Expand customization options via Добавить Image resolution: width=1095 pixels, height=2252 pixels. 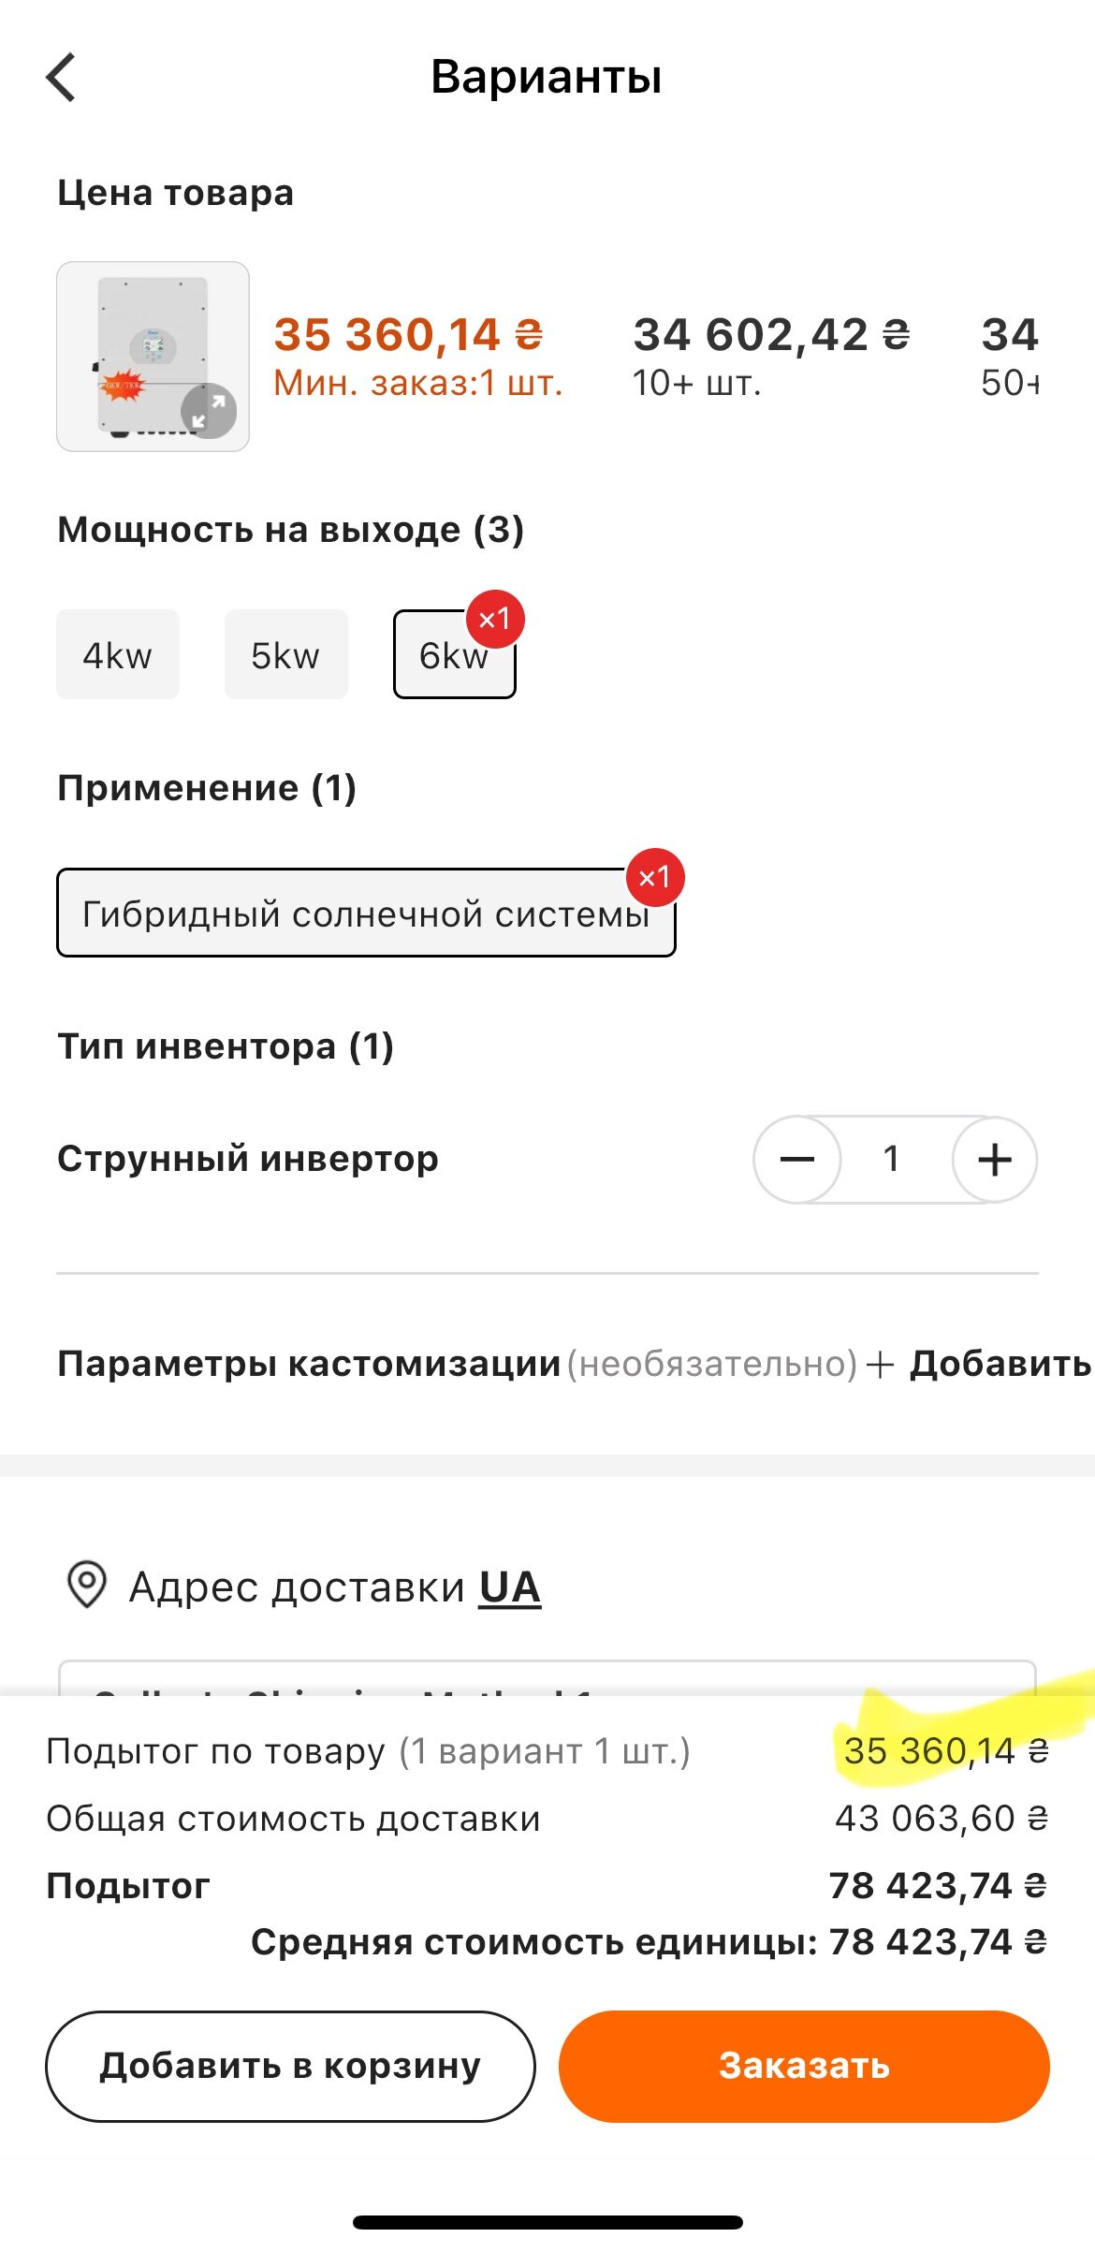pos(1000,1364)
